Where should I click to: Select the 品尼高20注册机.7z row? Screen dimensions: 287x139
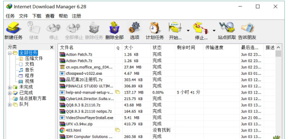[167, 80]
